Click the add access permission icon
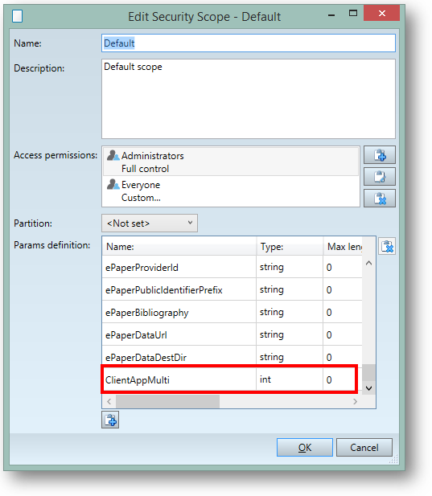 pyautogui.click(x=380, y=155)
